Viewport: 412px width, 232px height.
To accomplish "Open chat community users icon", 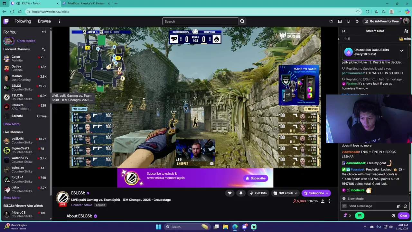I will tap(406, 31).
